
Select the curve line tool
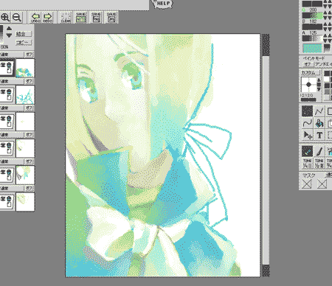tap(307, 123)
